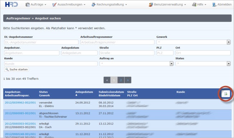Click '1 bis 30 von 49 Treffern' text
This screenshot has height=138, width=234.
[21, 79]
